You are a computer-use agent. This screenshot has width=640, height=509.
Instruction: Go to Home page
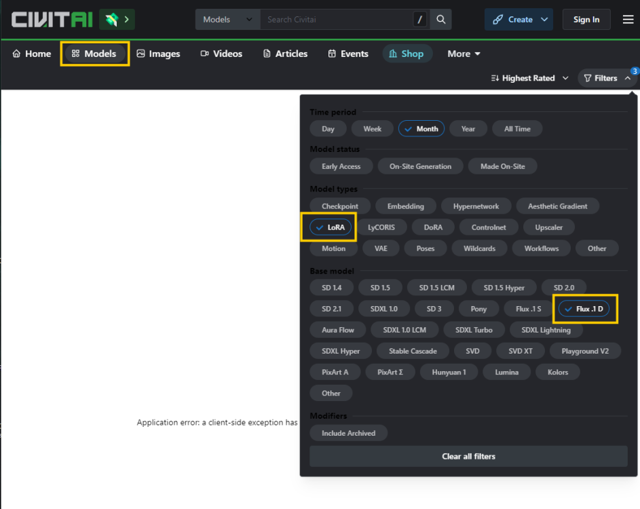(32, 54)
